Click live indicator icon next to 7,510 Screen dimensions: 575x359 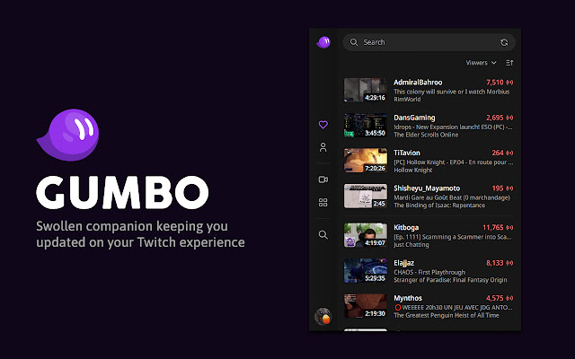click(509, 83)
